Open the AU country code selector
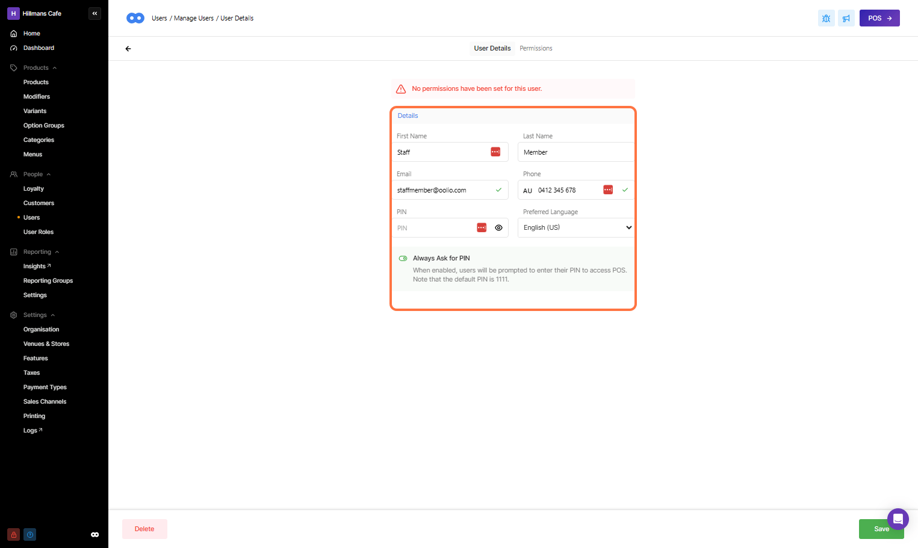Image resolution: width=918 pixels, height=548 pixels. pyautogui.click(x=527, y=191)
